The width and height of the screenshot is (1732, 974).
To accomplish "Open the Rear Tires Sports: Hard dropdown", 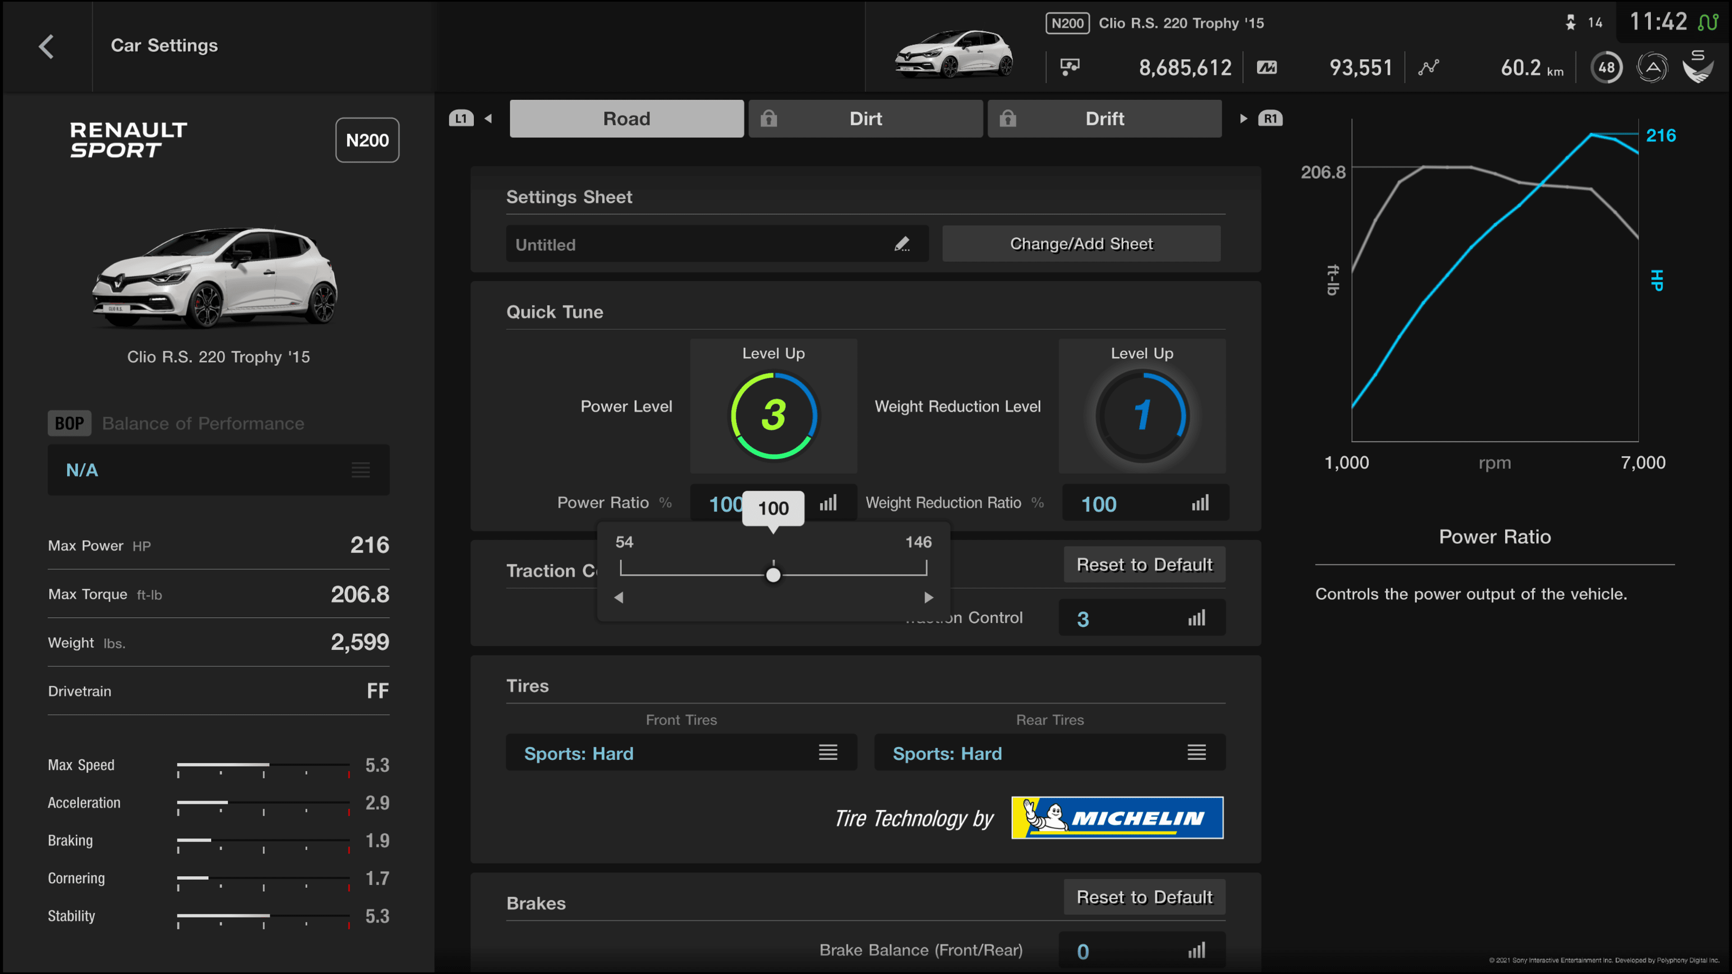I will tap(1050, 753).
